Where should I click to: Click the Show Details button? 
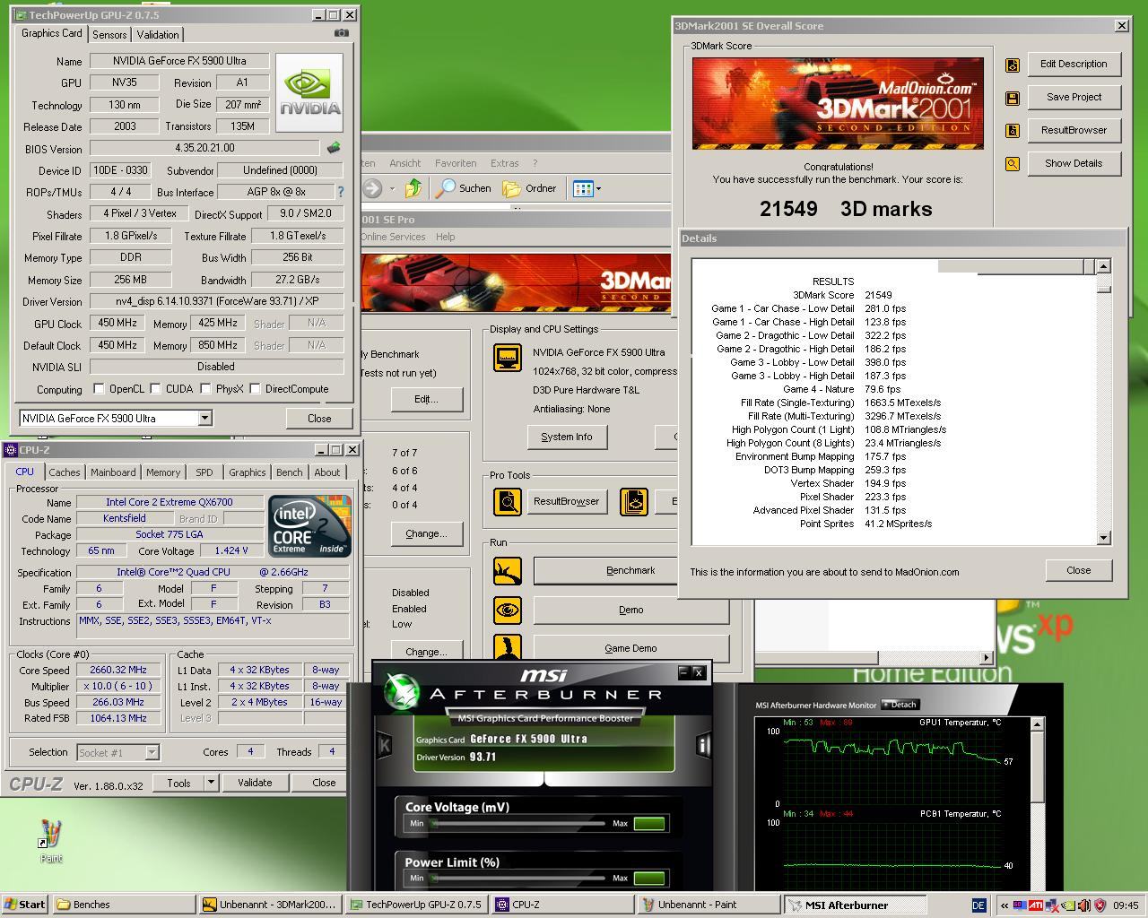(x=1074, y=163)
